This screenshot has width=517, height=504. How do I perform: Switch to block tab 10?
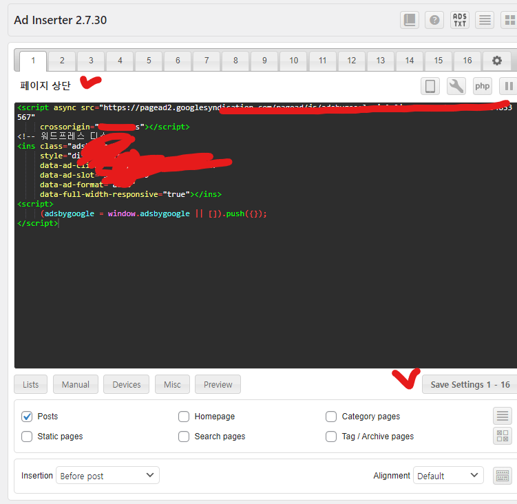click(x=293, y=61)
